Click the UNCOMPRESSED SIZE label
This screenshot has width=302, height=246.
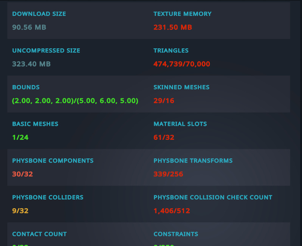[x=46, y=51]
